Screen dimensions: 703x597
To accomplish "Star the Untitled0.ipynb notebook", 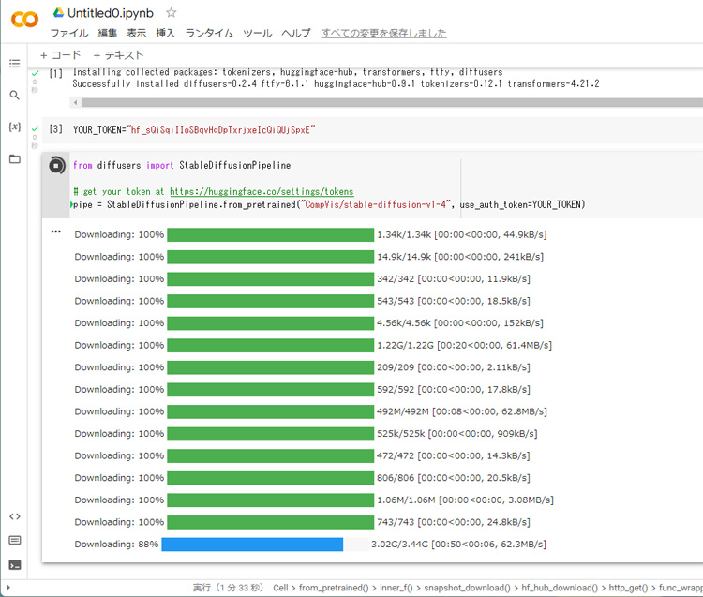I will (171, 12).
